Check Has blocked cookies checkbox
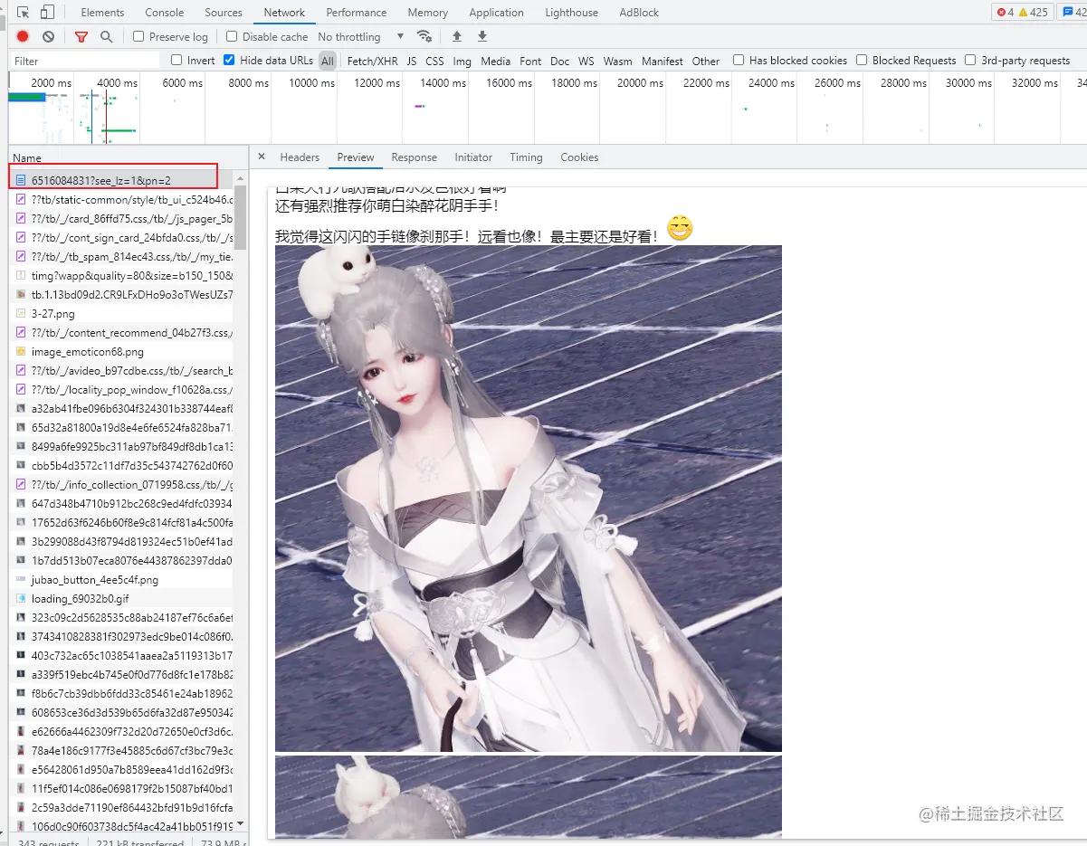 [739, 61]
